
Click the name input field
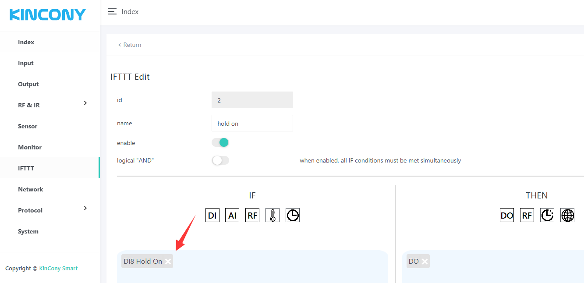[x=252, y=124]
